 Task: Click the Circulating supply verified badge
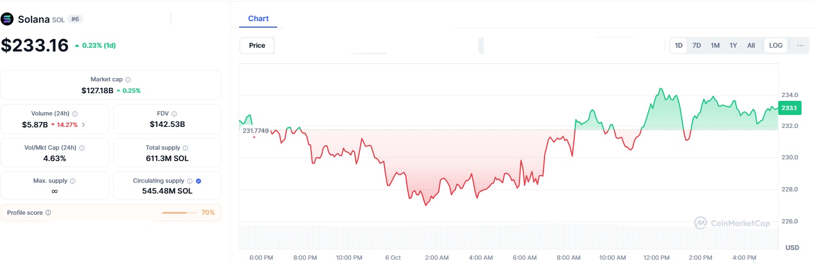198,181
